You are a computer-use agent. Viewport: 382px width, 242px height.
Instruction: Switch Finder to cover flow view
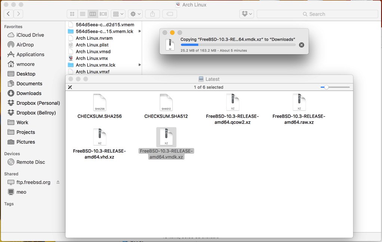click(x=103, y=14)
